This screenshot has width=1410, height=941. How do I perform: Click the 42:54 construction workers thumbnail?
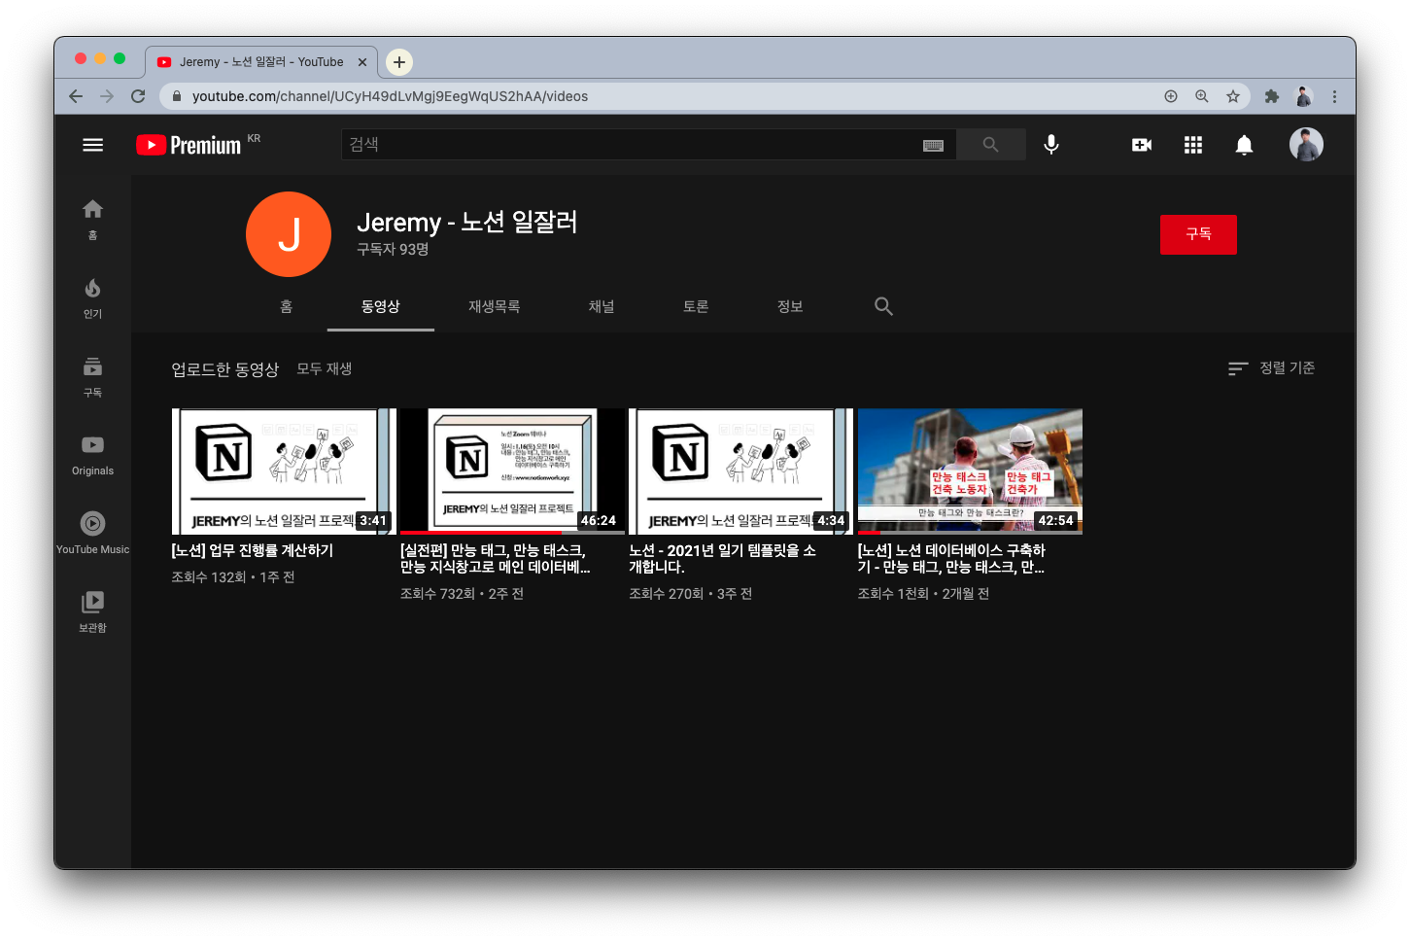pyautogui.click(x=970, y=471)
